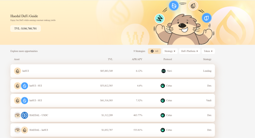The image size is (255, 138).
Task: Click the Cetus logo in the Vault row
Action: (163, 100)
